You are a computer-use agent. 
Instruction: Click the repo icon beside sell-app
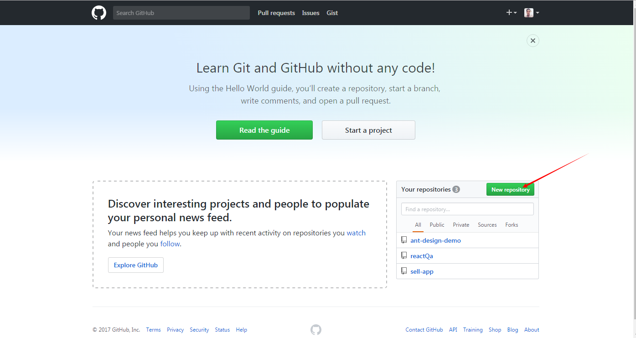404,271
